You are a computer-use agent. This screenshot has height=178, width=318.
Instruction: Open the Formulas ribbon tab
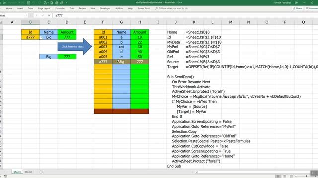tap(60, 8)
